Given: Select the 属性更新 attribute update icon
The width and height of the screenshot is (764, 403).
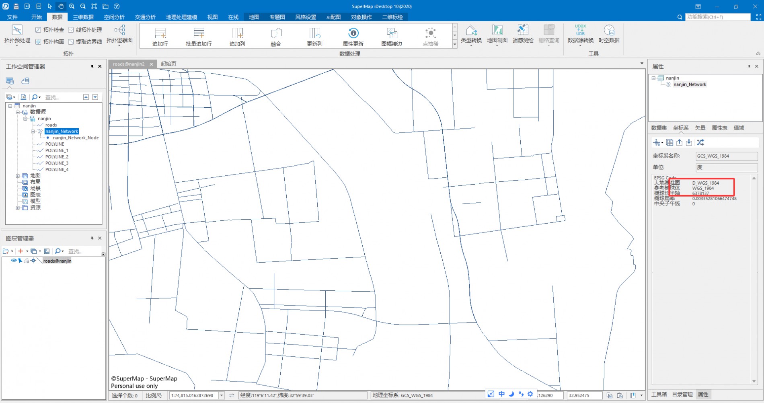Looking at the screenshot, I should (x=353, y=33).
